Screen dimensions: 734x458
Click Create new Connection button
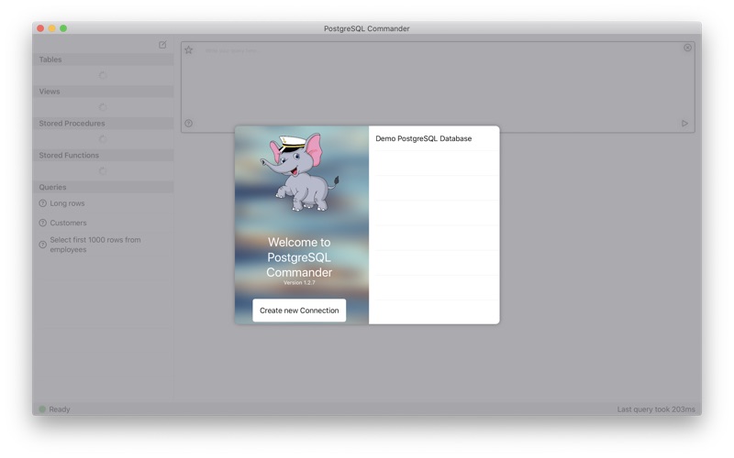[x=299, y=311]
